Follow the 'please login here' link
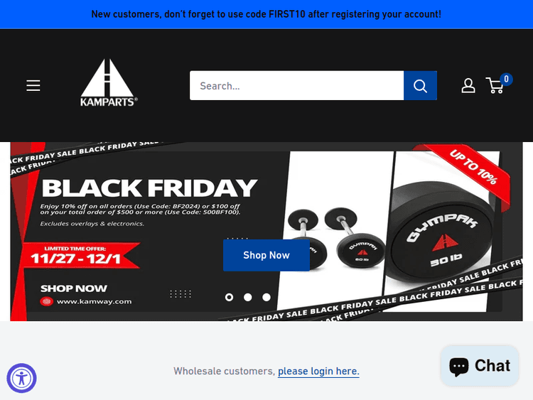Image resolution: width=533 pixels, height=400 pixels. 318,371
